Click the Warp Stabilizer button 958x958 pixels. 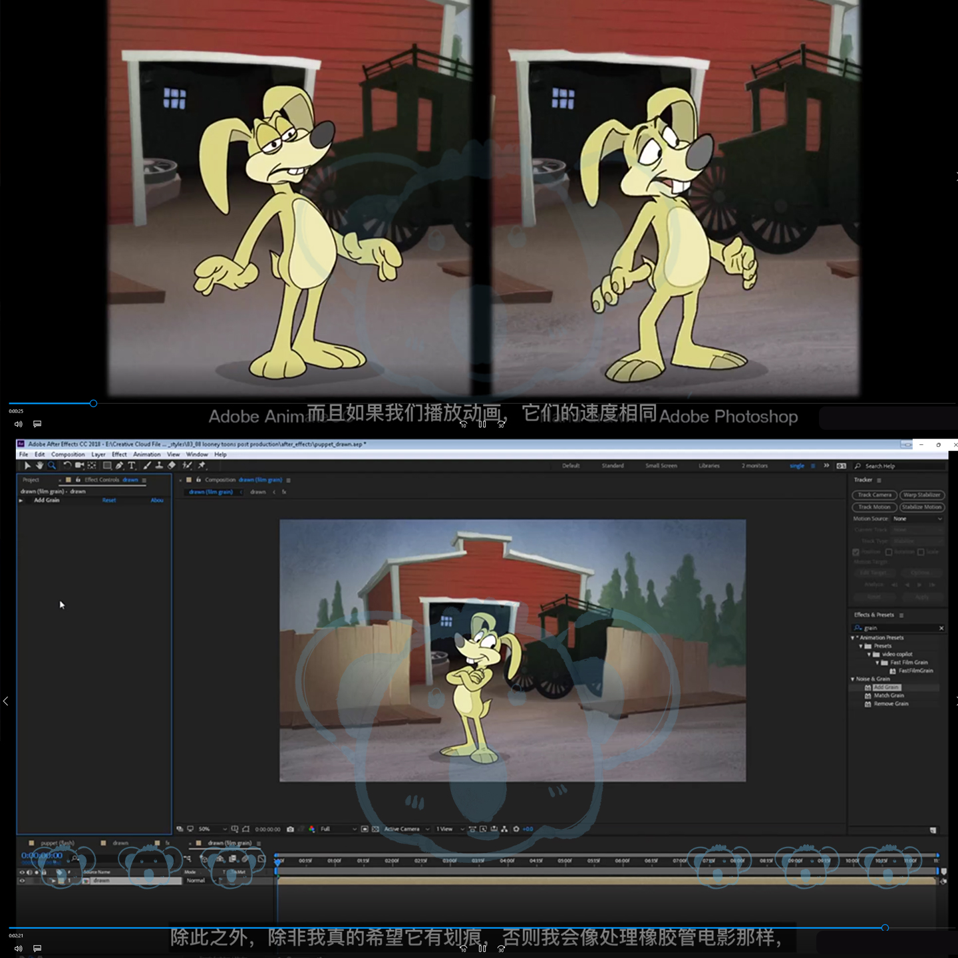(x=922, y=495)
